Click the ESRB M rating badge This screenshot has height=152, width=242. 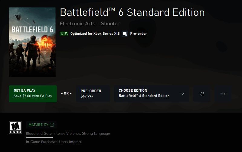tap(15, 128)
